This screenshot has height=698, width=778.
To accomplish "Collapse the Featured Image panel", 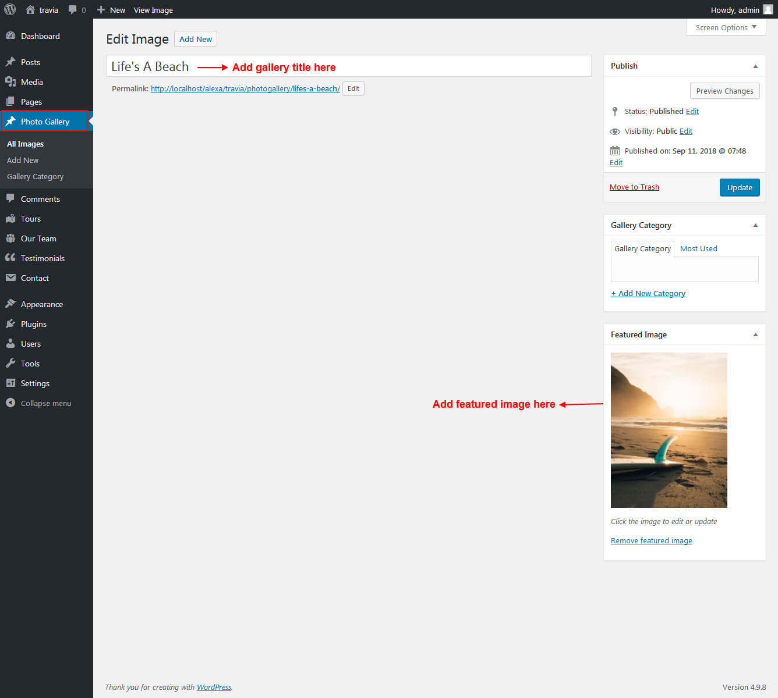I will click(x=755, y=334).
